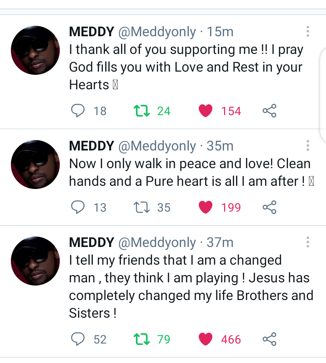Viewport: 326px width, 363px height.
Task: Open options menu for 37m tweet
Action: click(x=307, y=242)
